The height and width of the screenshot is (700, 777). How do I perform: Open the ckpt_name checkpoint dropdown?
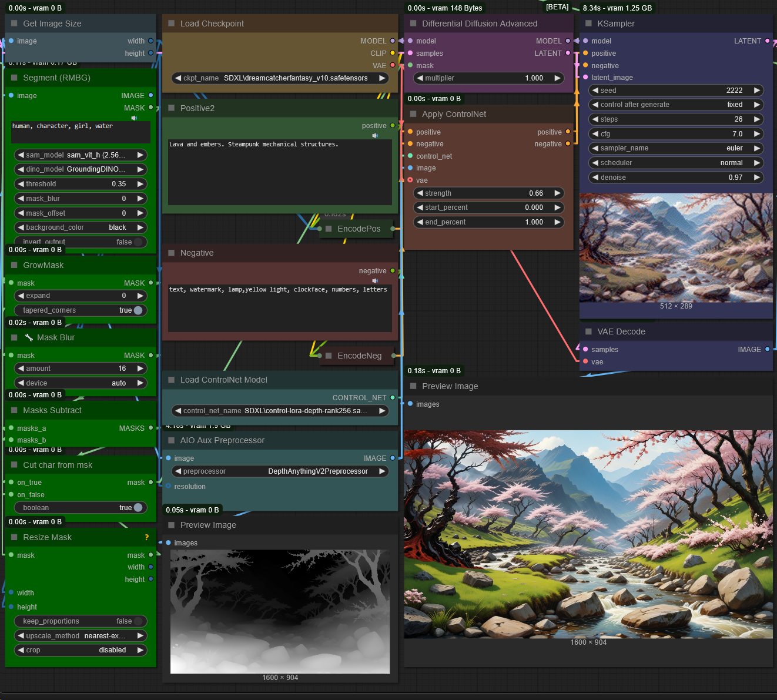(280, 78)
